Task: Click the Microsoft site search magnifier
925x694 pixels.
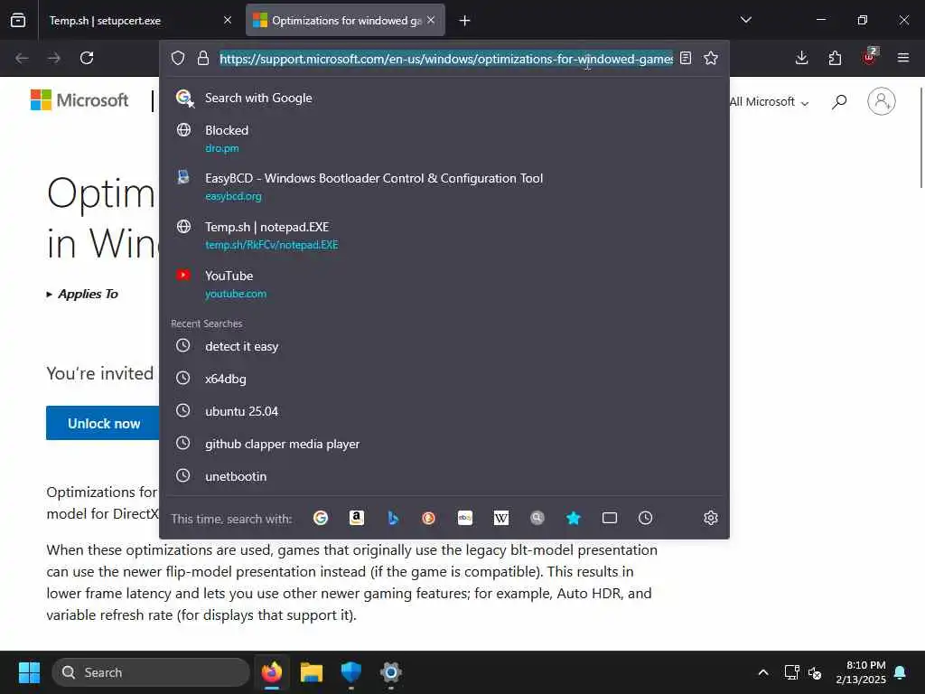Action: (839, 101)
